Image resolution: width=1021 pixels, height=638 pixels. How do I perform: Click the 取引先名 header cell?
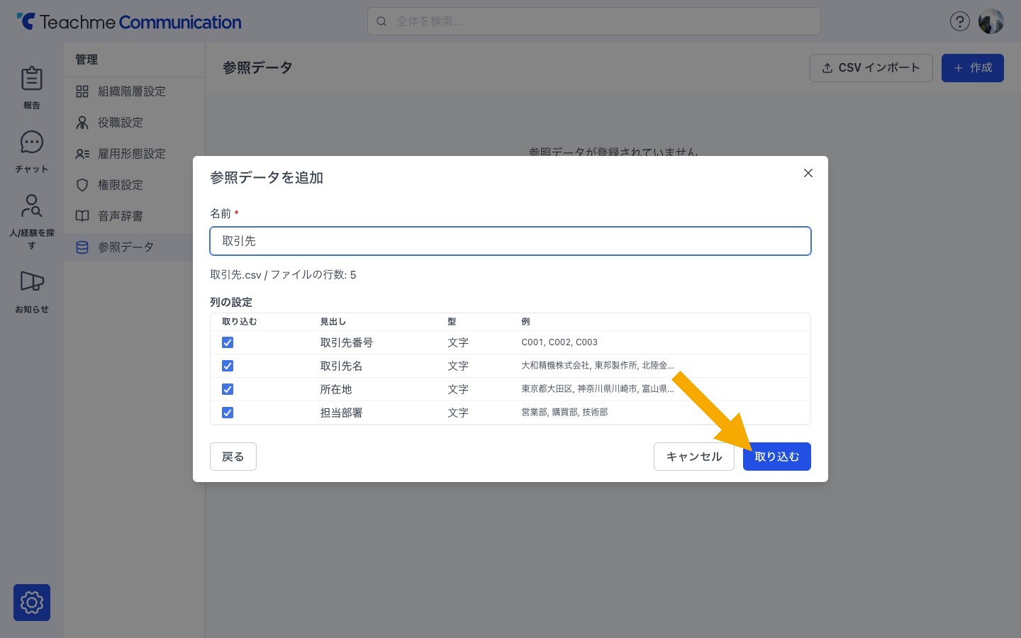(x=341, y=366)
